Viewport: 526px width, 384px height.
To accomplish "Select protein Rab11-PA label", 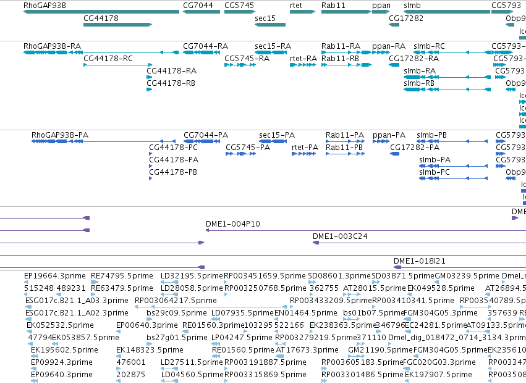I will click(x=345, y=135).
